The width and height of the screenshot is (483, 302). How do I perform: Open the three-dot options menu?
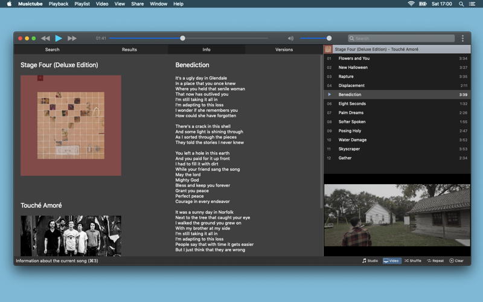point(462,38)
